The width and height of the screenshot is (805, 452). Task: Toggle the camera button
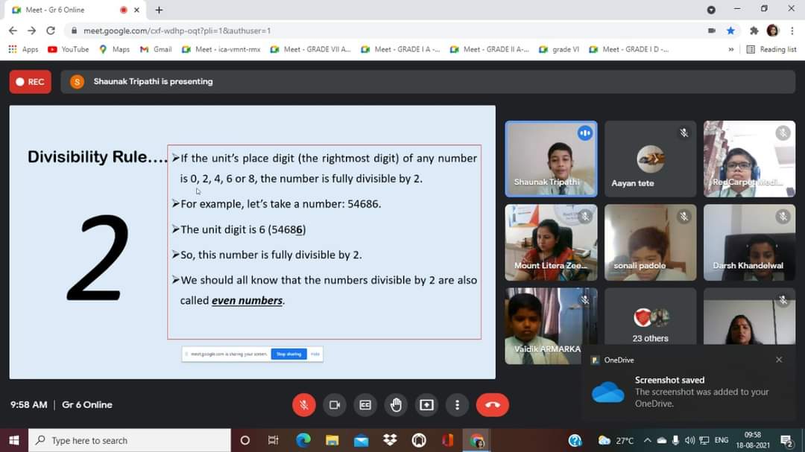334,405
